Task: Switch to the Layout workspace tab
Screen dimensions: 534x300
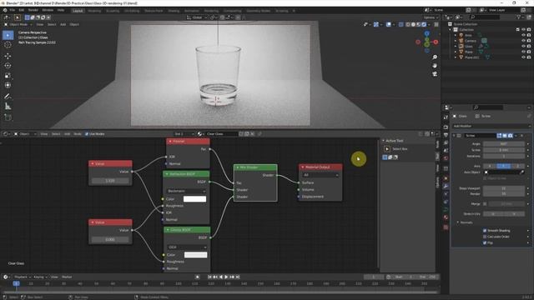Action: click(x=78, y=11)
